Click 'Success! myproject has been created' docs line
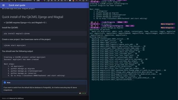This screenshot has height=100, width=178. pyautogui.click(x=21, y=59)
